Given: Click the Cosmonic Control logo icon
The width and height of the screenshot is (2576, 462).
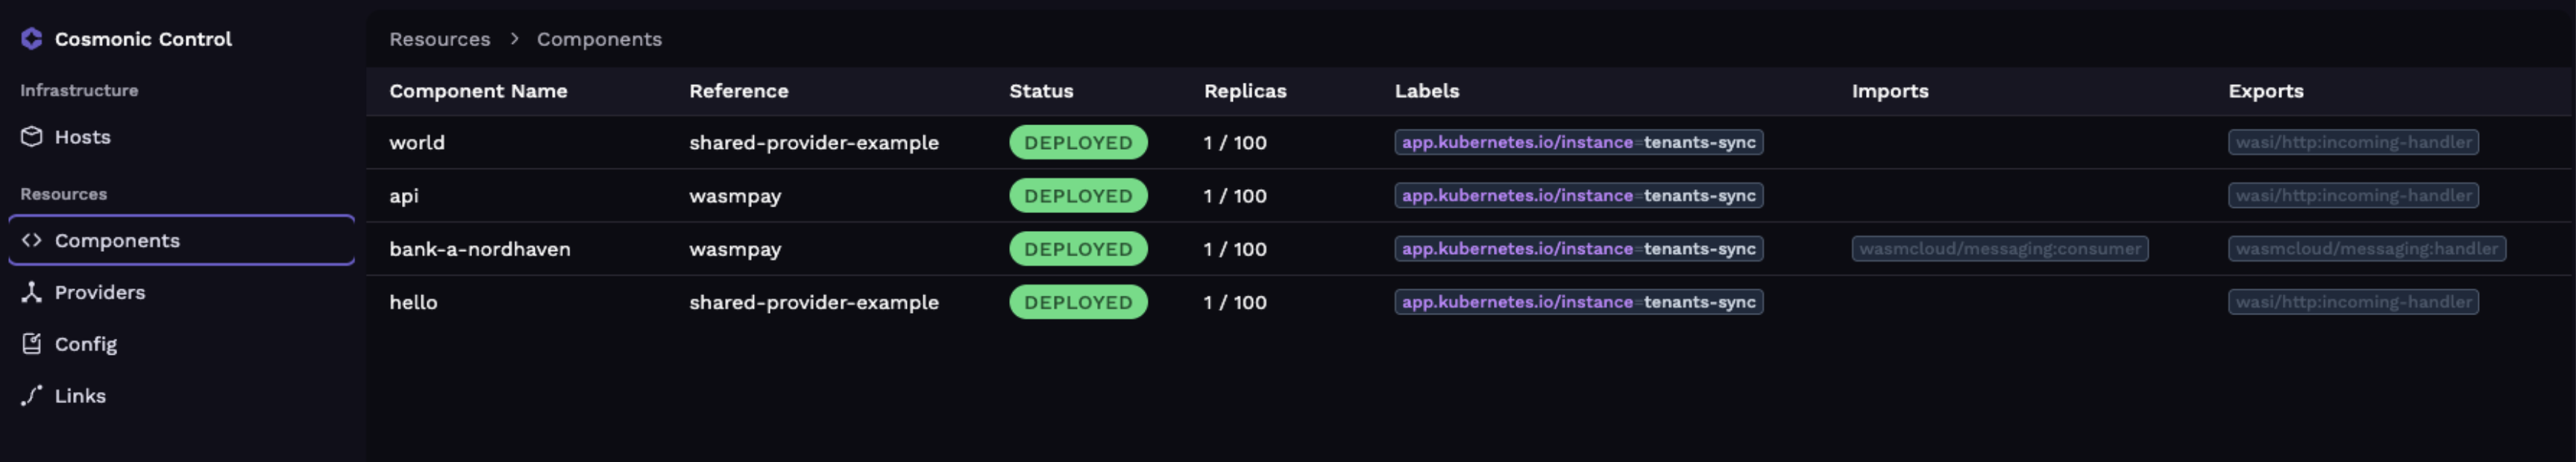Looking at the screenshot, I should [x=31, y=39].
